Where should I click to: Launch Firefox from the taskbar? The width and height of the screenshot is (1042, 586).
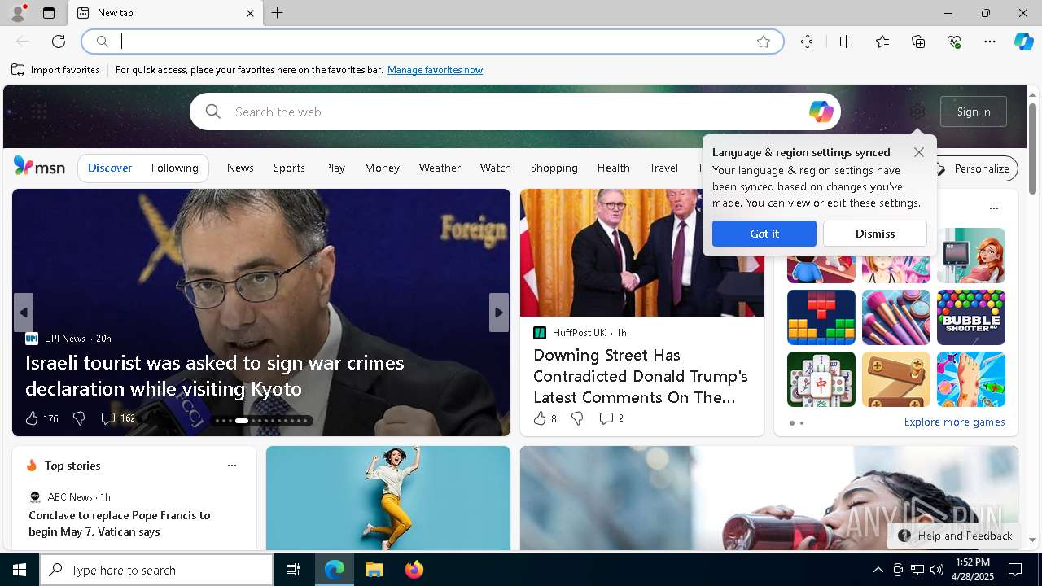[414, 570]
